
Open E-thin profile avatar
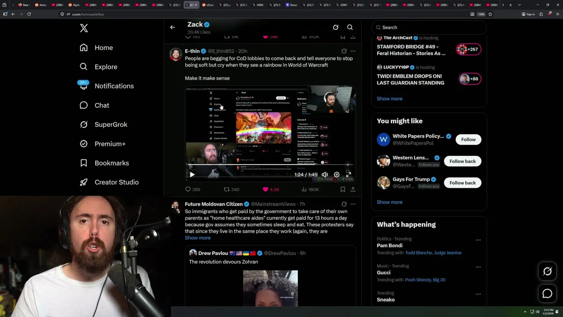176,55
